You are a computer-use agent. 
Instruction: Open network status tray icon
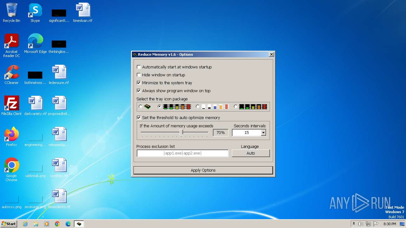[368, 224]
